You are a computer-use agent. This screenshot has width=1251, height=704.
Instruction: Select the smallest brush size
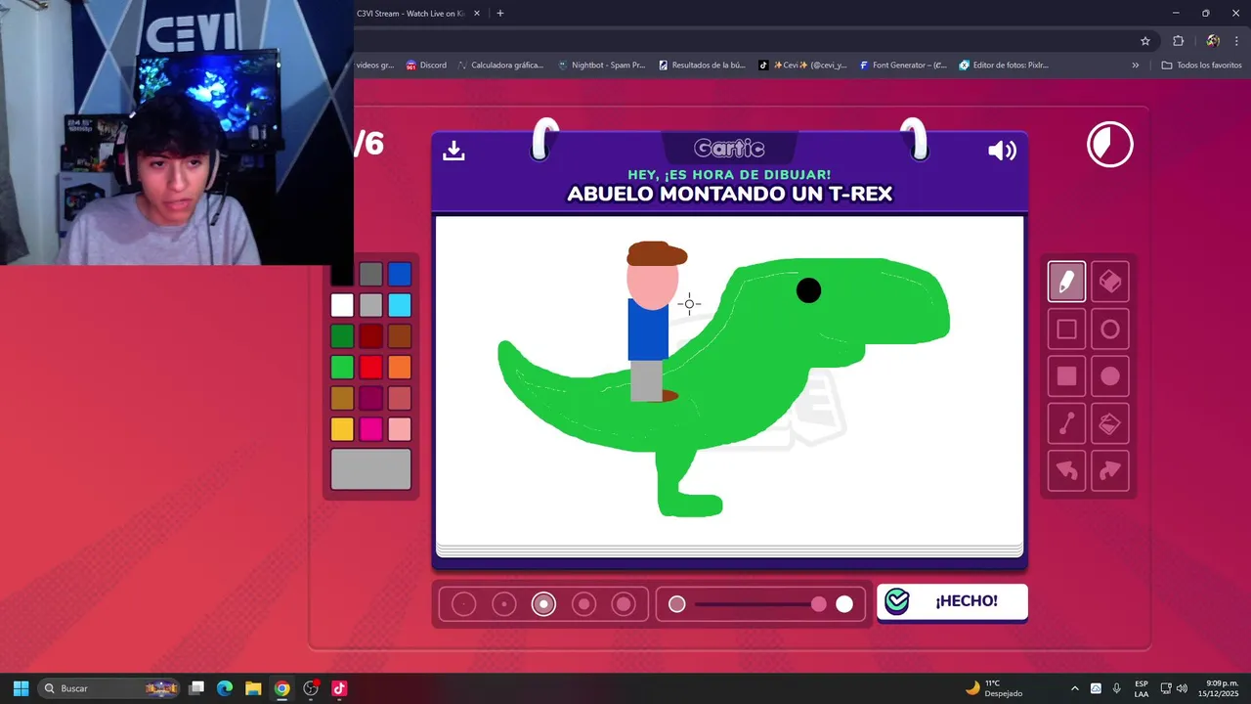pos(464,604)
